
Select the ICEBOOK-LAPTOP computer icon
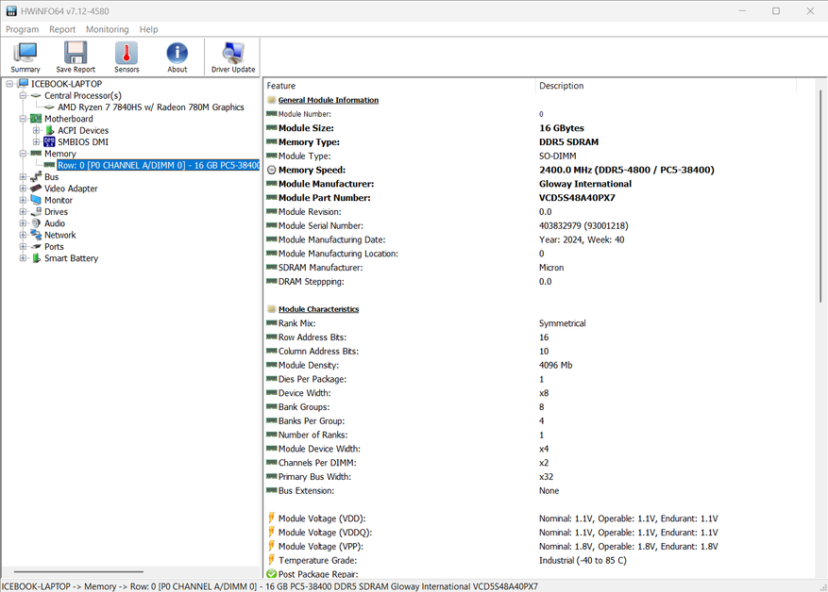23,83
